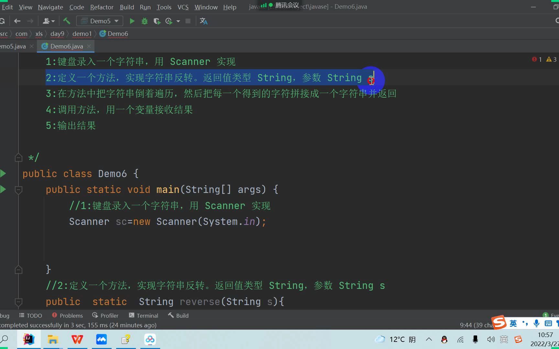Open the VCS menu

click(x=183, y=7)
